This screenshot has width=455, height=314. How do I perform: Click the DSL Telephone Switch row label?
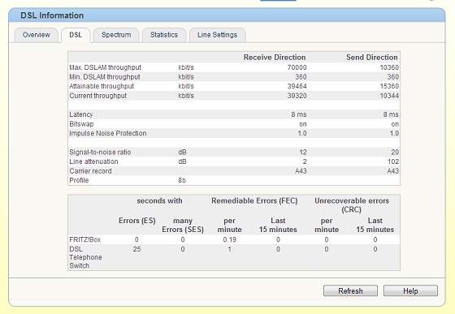tap(85, 257)
